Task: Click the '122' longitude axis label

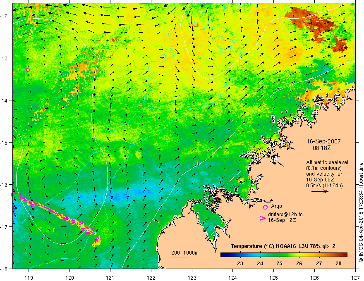Action: coord(151,278)
